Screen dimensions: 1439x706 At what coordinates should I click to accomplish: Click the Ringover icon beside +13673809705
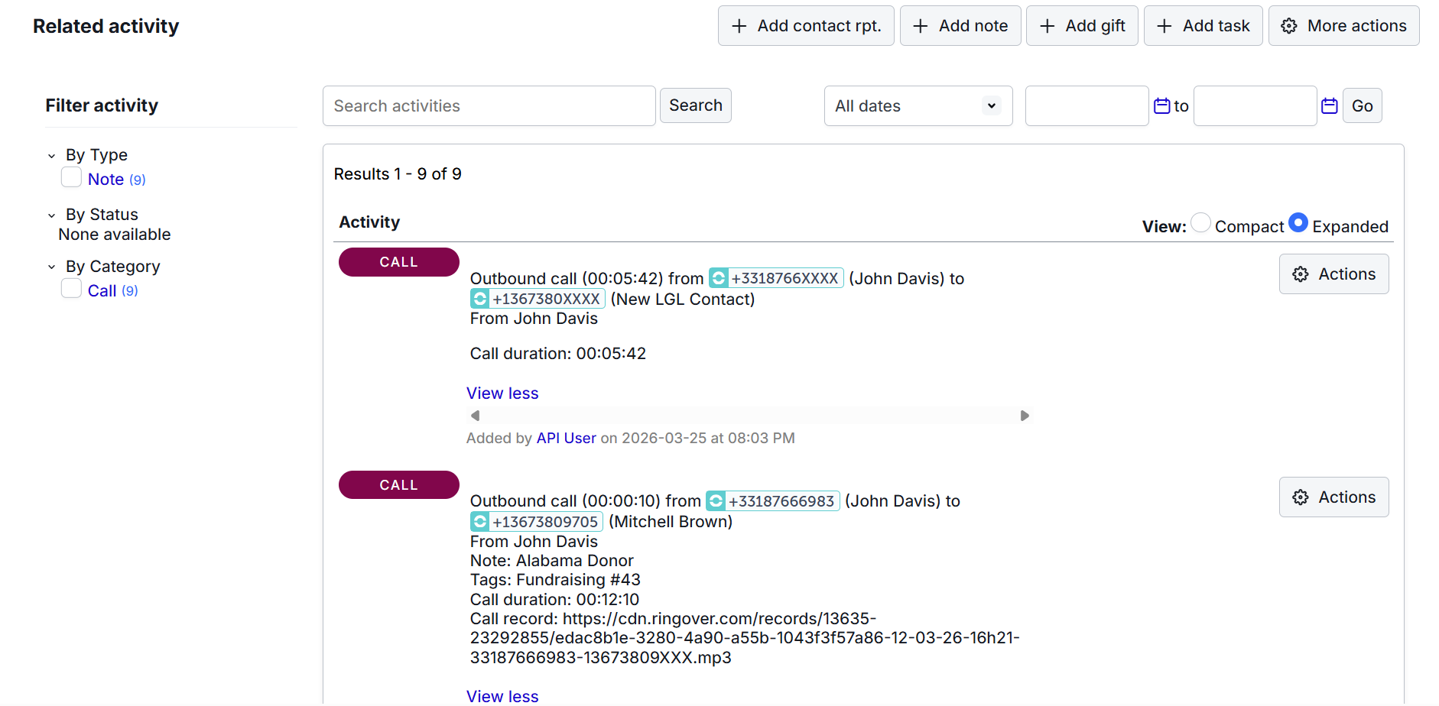pos(479,522)
